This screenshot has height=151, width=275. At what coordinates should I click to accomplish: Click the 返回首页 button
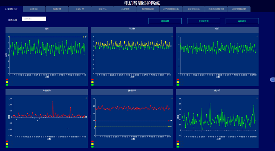coord(242,21)
